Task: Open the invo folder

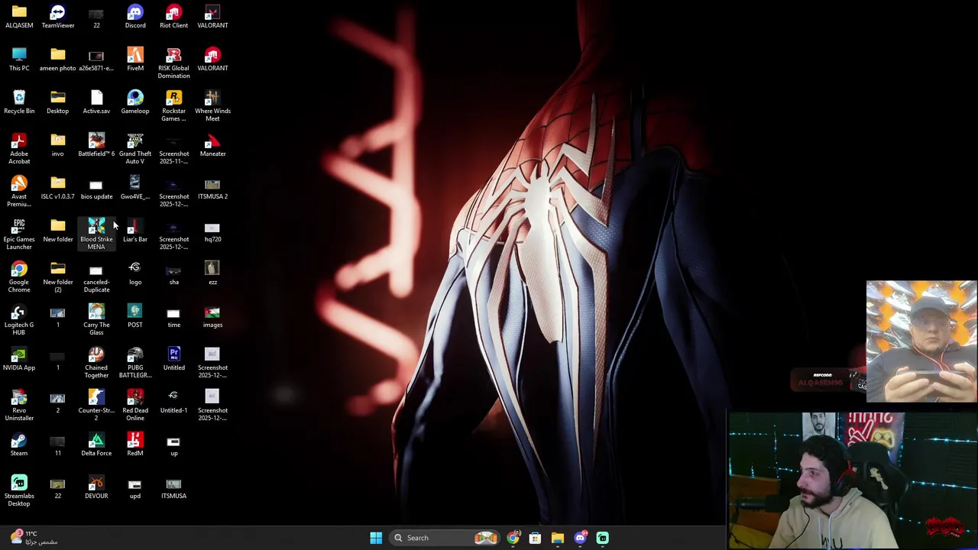Action: click(x=58, y=144)
